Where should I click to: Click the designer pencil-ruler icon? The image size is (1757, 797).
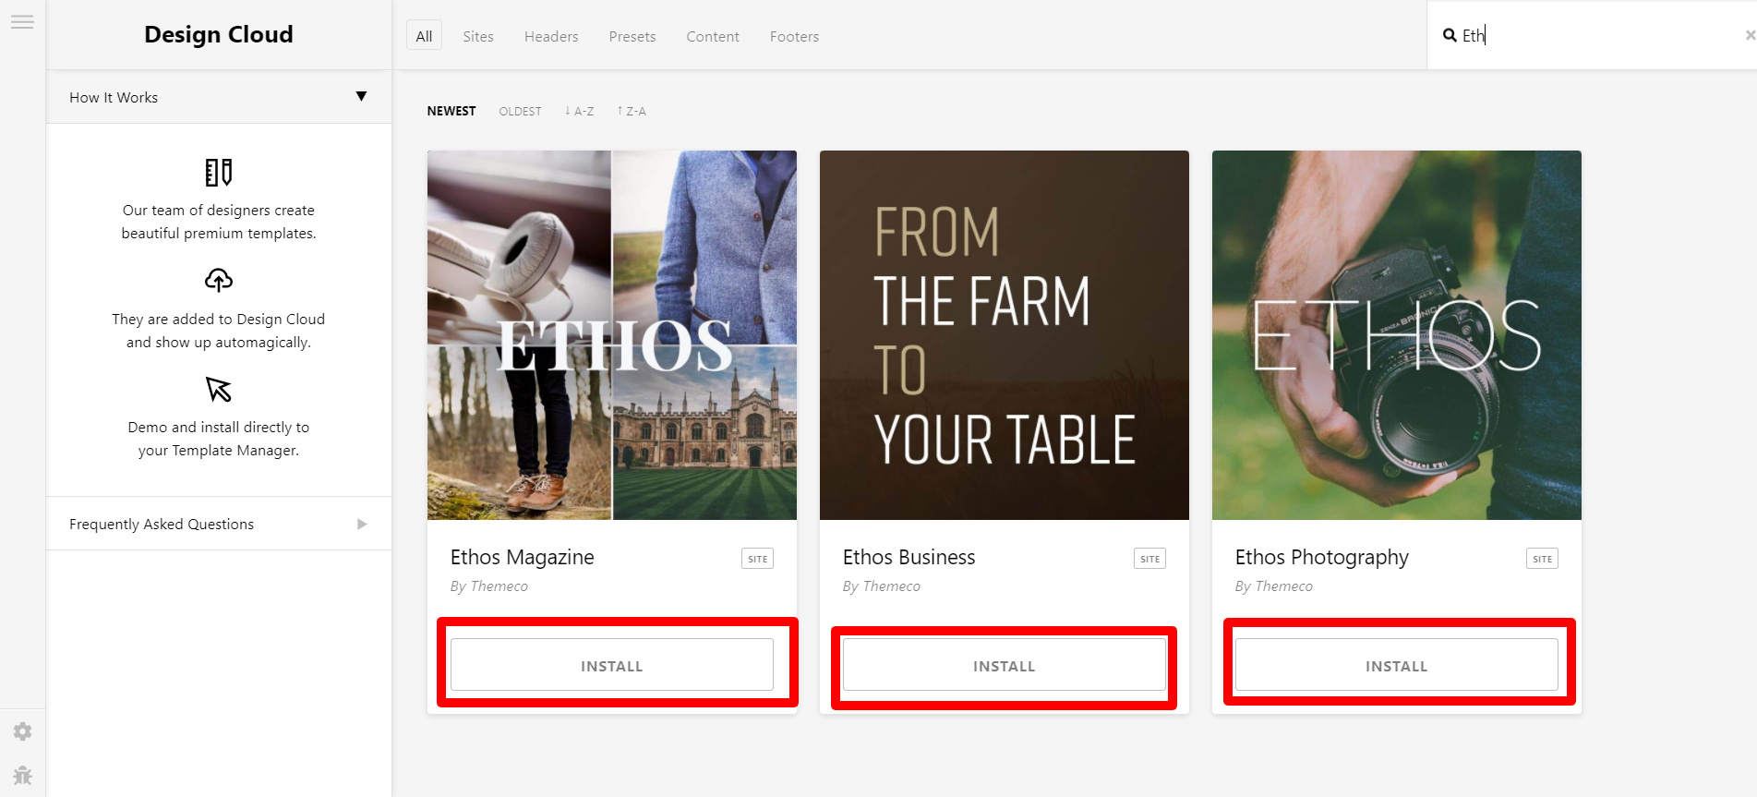pos(219,173)
